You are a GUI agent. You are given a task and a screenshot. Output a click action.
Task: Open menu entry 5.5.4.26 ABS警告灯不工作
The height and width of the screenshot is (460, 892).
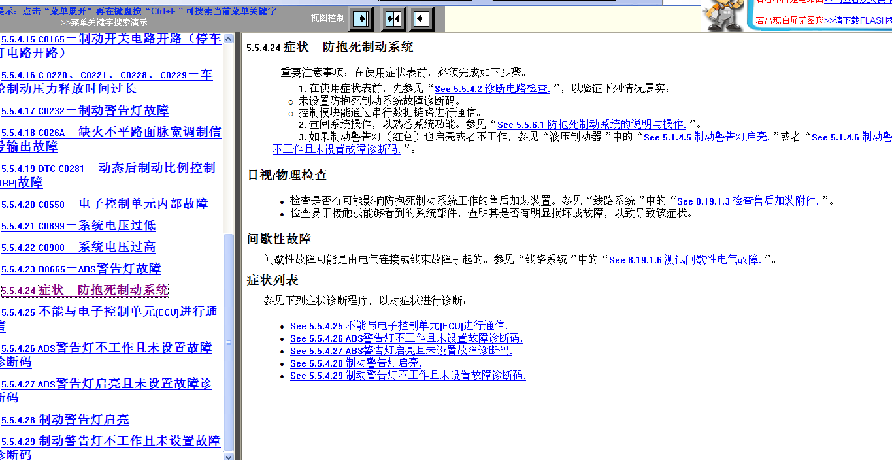coord(107,355)
